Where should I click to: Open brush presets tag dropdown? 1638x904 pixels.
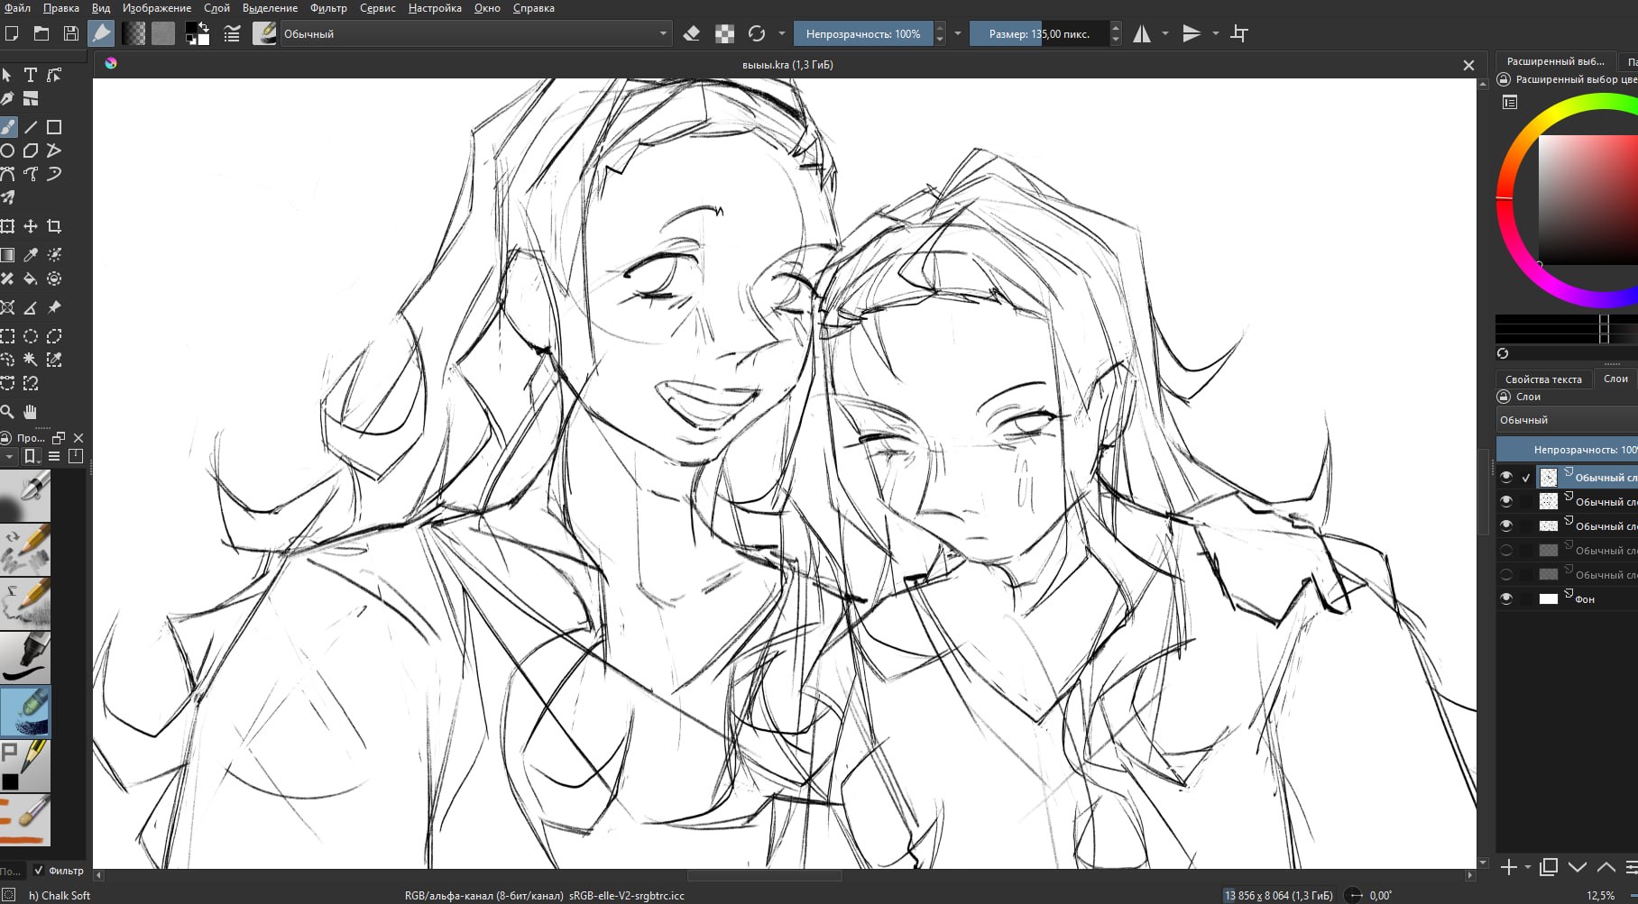pos(9,457)
